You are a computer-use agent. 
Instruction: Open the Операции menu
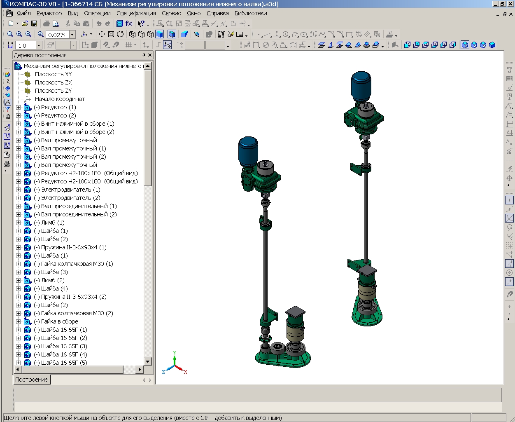click(97, 13)
